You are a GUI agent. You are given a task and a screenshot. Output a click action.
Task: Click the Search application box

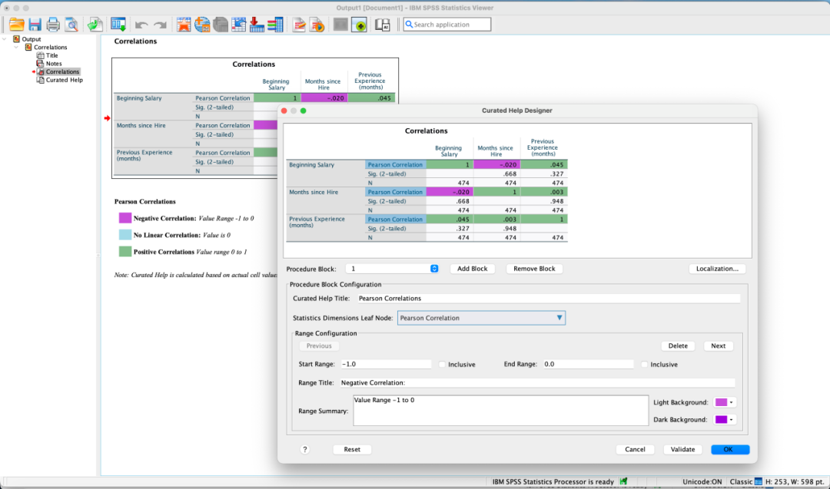coord(447,25)
